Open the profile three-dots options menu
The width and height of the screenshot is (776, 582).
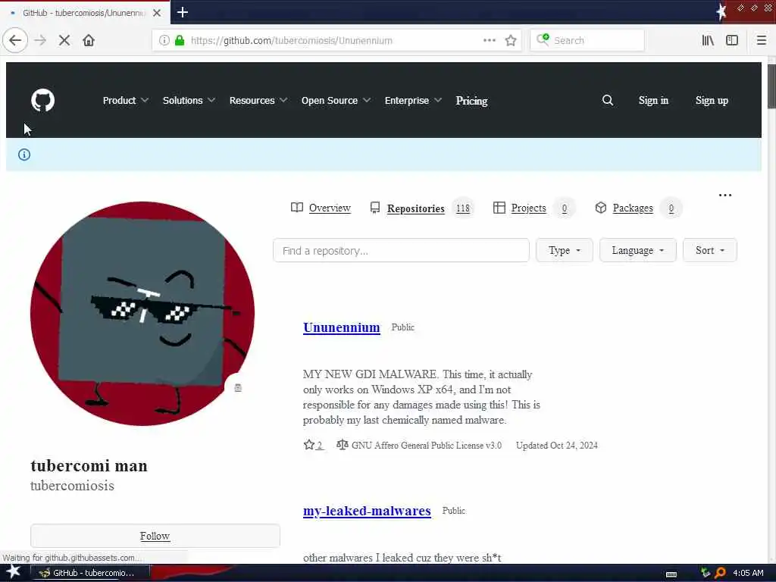point(725,195)
